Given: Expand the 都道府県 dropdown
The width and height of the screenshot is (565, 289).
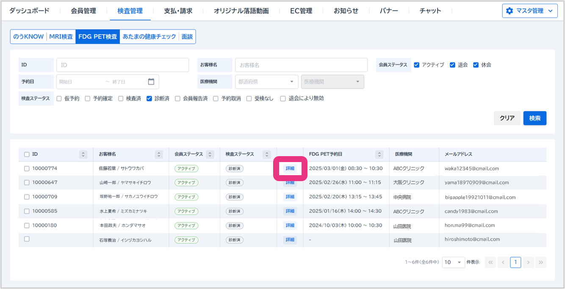Looking at the screenshot, I should [x=291, y=82].
